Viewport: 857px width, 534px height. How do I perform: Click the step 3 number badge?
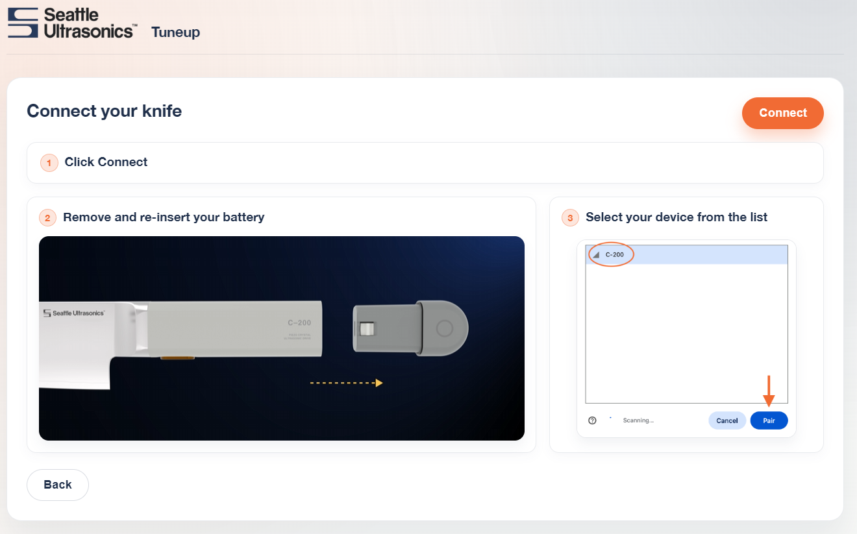pyautogui.click(x=570, y=218)
